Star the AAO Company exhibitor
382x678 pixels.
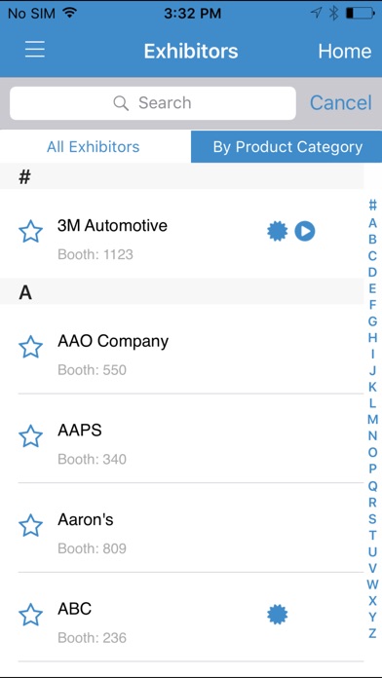pos(31,347)
